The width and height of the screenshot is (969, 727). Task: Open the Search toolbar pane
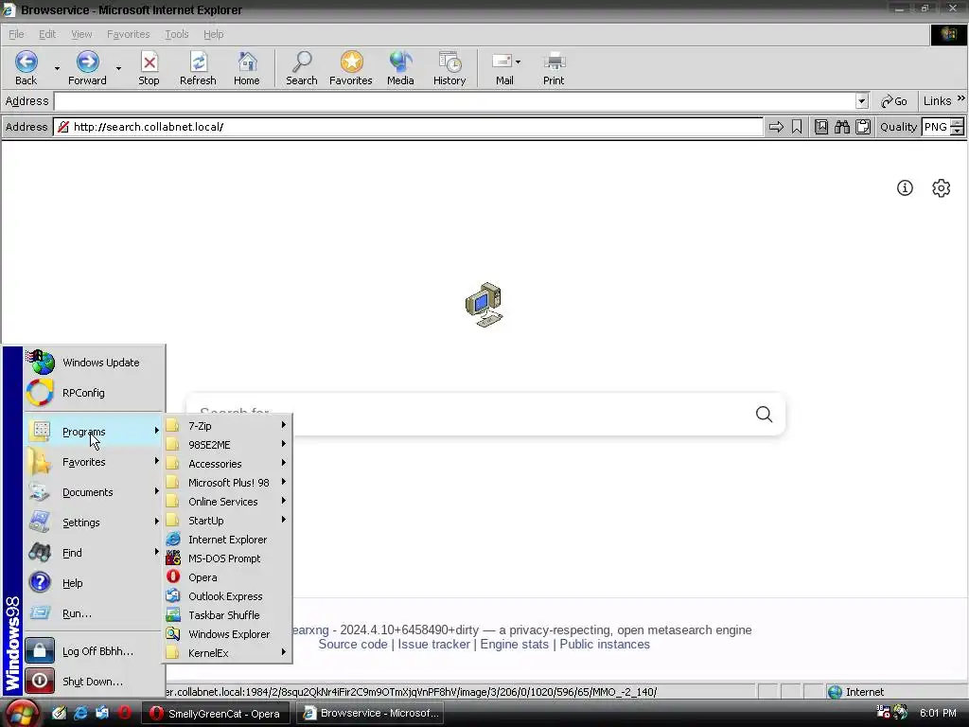click(x=302, y=68)
